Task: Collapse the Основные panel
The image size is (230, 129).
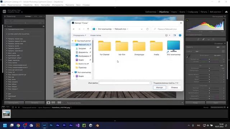Action: tap(225, 44)
